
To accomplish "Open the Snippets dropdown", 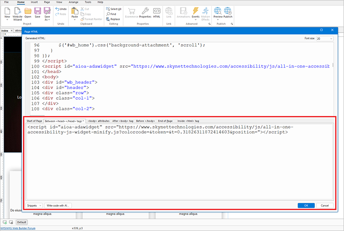I will point(34,206).
